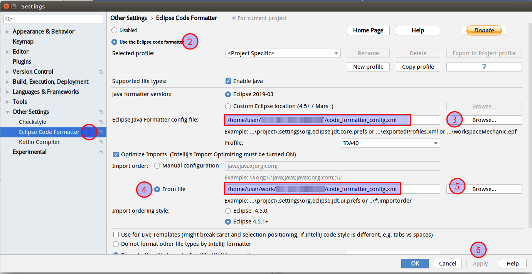The height and width of the screenshot is (274, 532).
Task: Click the manual import order text field
Action: pos(332,166)
